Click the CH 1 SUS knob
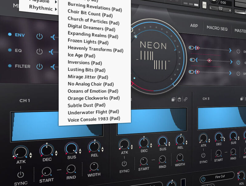Screen dimensions: 246x186 tap(71, 148)
